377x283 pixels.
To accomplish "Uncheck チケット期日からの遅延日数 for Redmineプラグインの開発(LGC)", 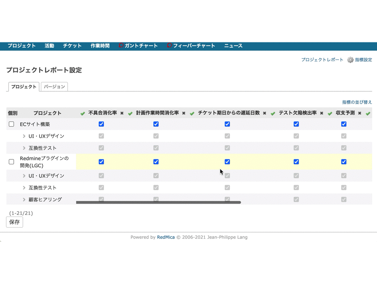I will (227, 162).
